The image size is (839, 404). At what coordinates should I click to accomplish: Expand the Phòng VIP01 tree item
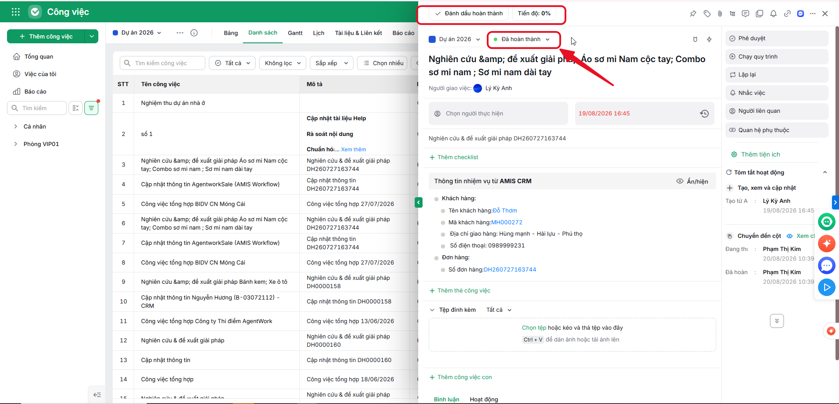[16, 144]
